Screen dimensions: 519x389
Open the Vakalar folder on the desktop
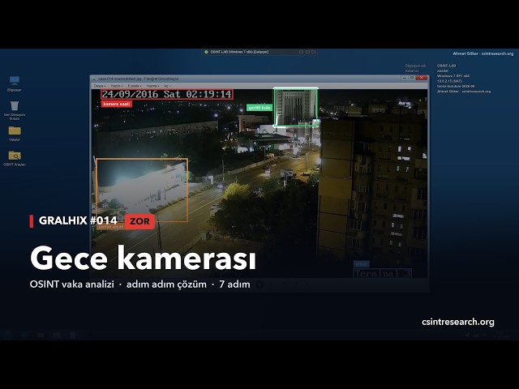[15, 133]
